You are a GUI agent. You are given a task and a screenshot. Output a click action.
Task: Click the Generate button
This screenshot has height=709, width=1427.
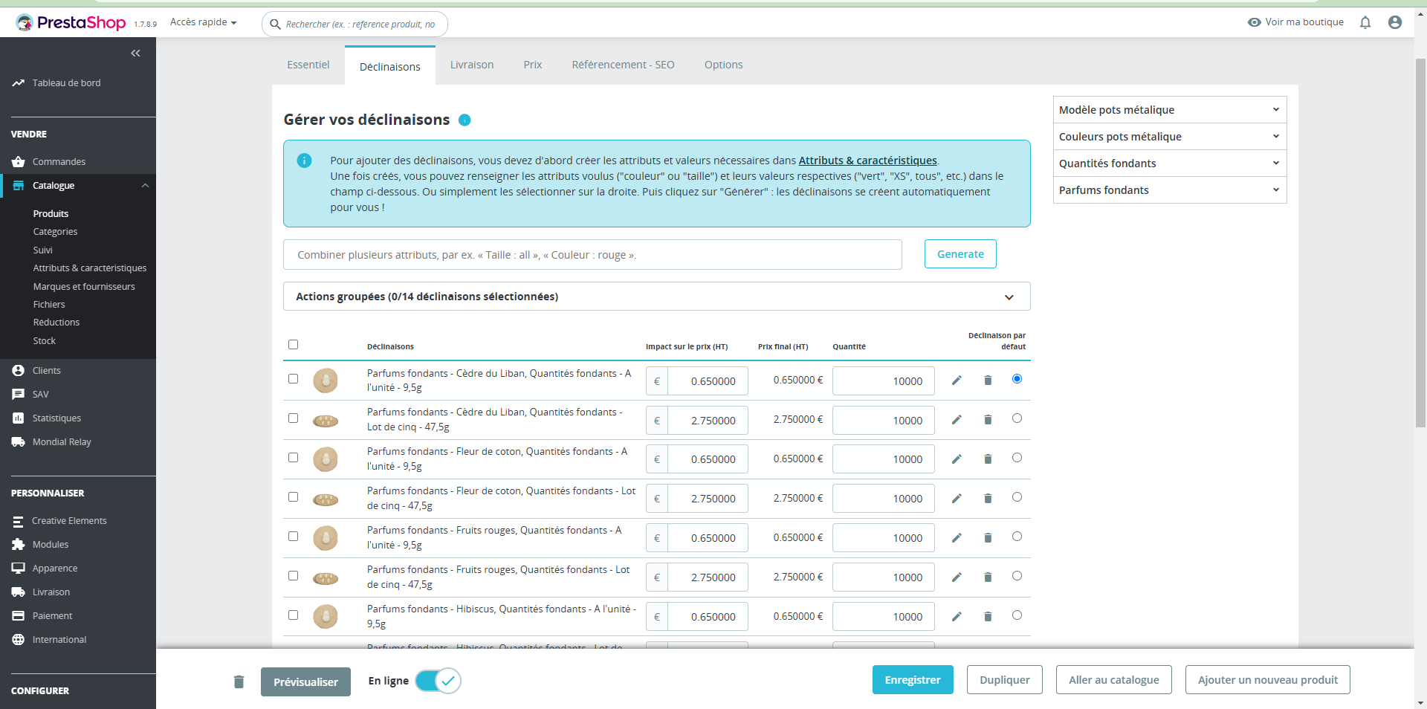point(960,254)
